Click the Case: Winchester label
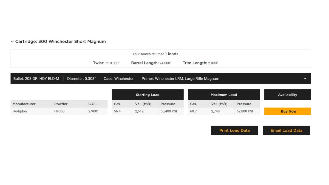Viewport: 329px width, 185px height. click(x=119, y=79)
